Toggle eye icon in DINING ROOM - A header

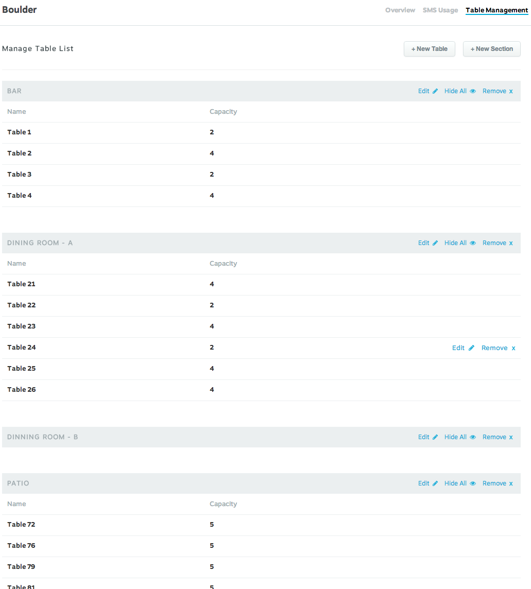click(473, 243)
